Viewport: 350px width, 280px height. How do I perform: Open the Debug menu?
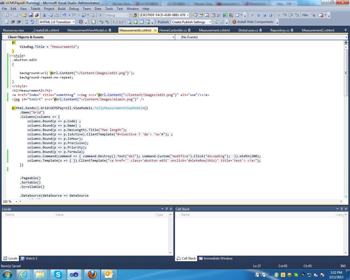pyautogui.click(x=74, y=9)
